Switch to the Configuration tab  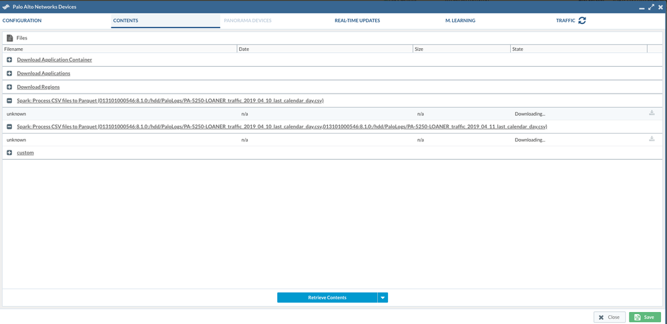pos(22,21)
